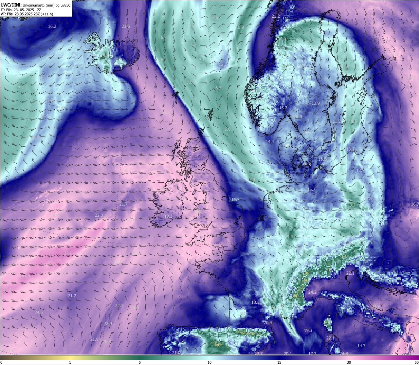This screenshot has height=365, width=419.
Task: Click the legend tick label 5
Action: 140,362
